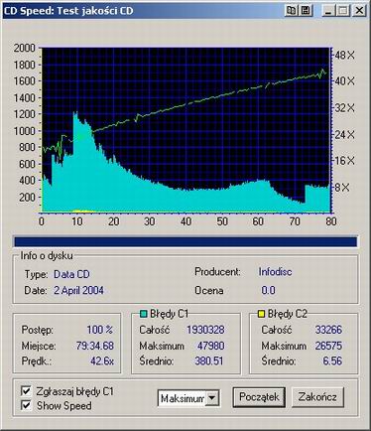The height and width of the screenshot is (431, 371).
Task: Click the 48X speed axis label
Action: [344, 55]
